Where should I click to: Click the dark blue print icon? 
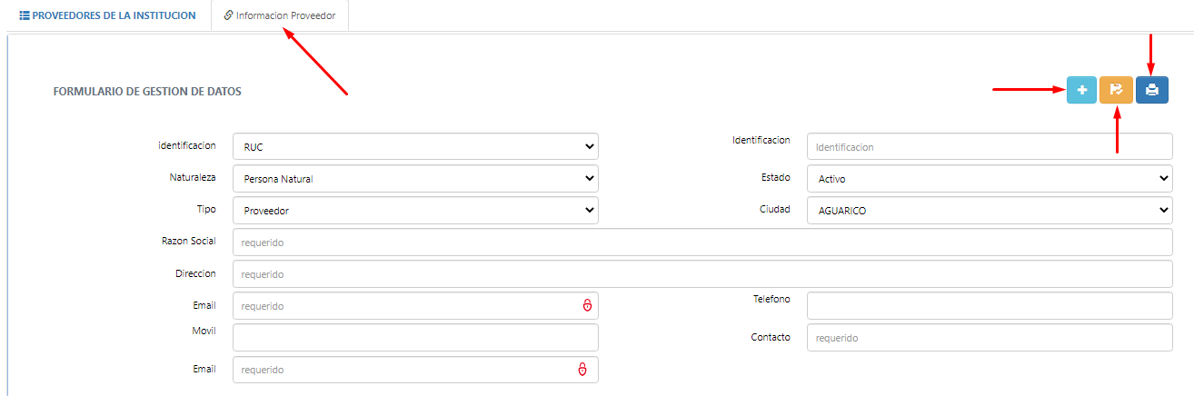1152,90
